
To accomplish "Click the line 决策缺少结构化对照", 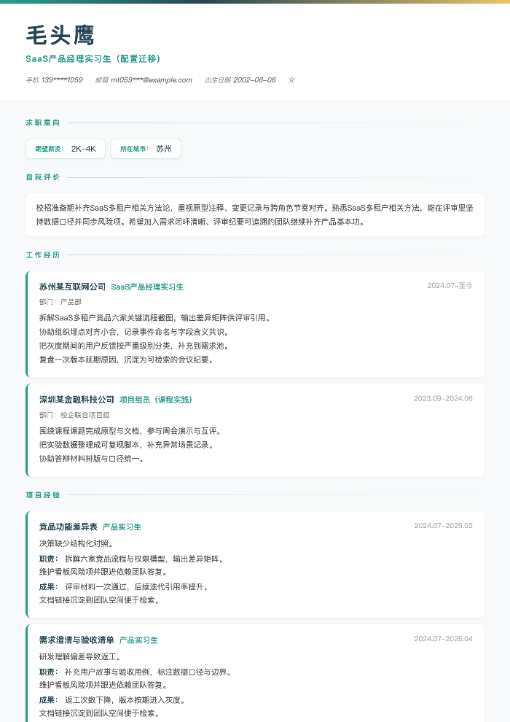I will coord(76,543).
